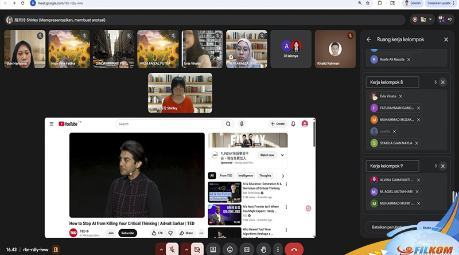Remove Roefa Ali Nacofa from the room

click(x=409, y=60)
